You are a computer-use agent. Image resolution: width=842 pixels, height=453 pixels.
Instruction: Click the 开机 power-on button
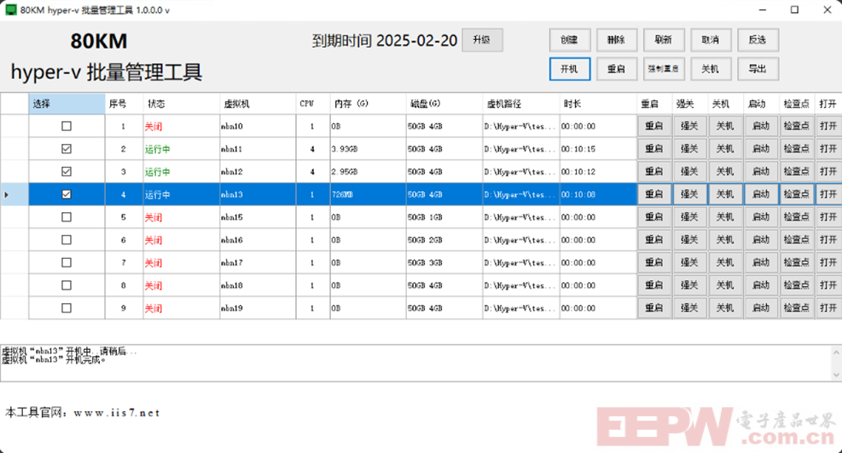[570, 69]
